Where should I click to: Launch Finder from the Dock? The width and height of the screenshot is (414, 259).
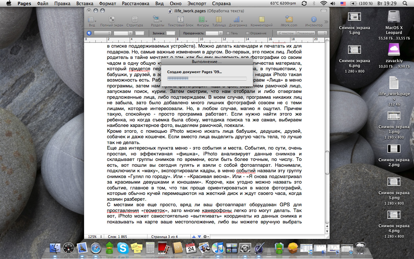tap(55, 248)
